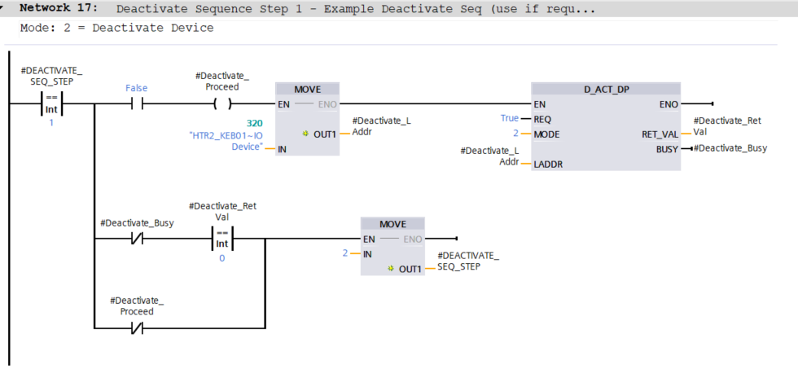Select the value 320 above HTR2_KEB01
The image size is (798, 369).
pyautogui.click(x=254, y=123)
